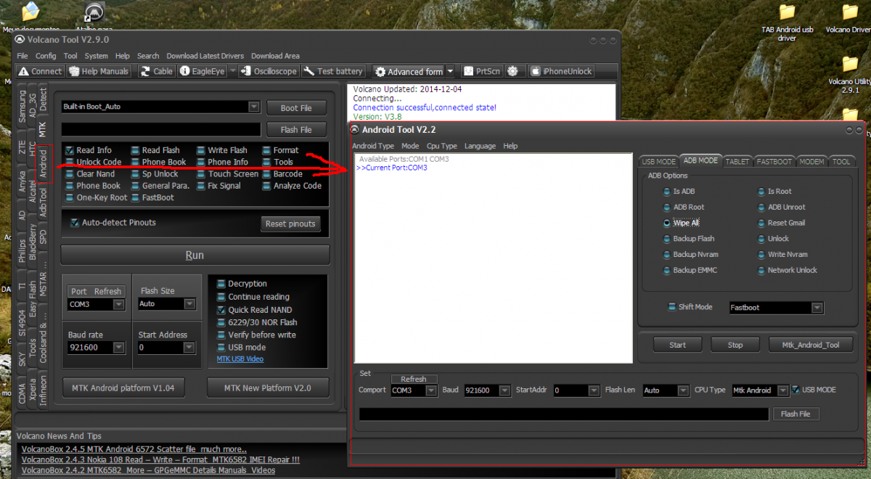
Task: Open Download Latest Drivers menu
Action: pos(205,56)
